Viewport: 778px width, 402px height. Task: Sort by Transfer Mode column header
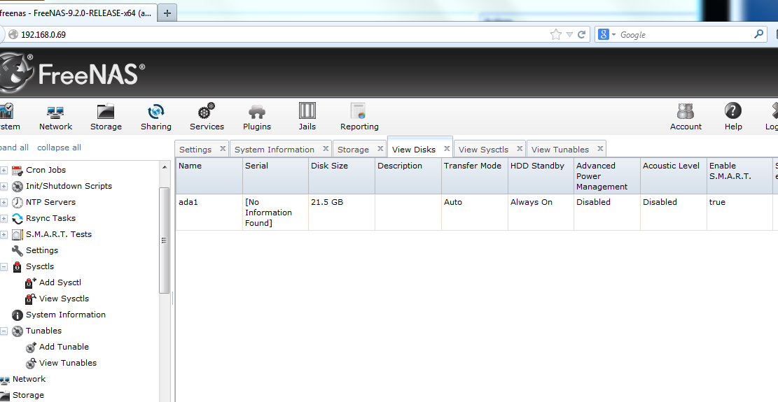tap(474, 175)
